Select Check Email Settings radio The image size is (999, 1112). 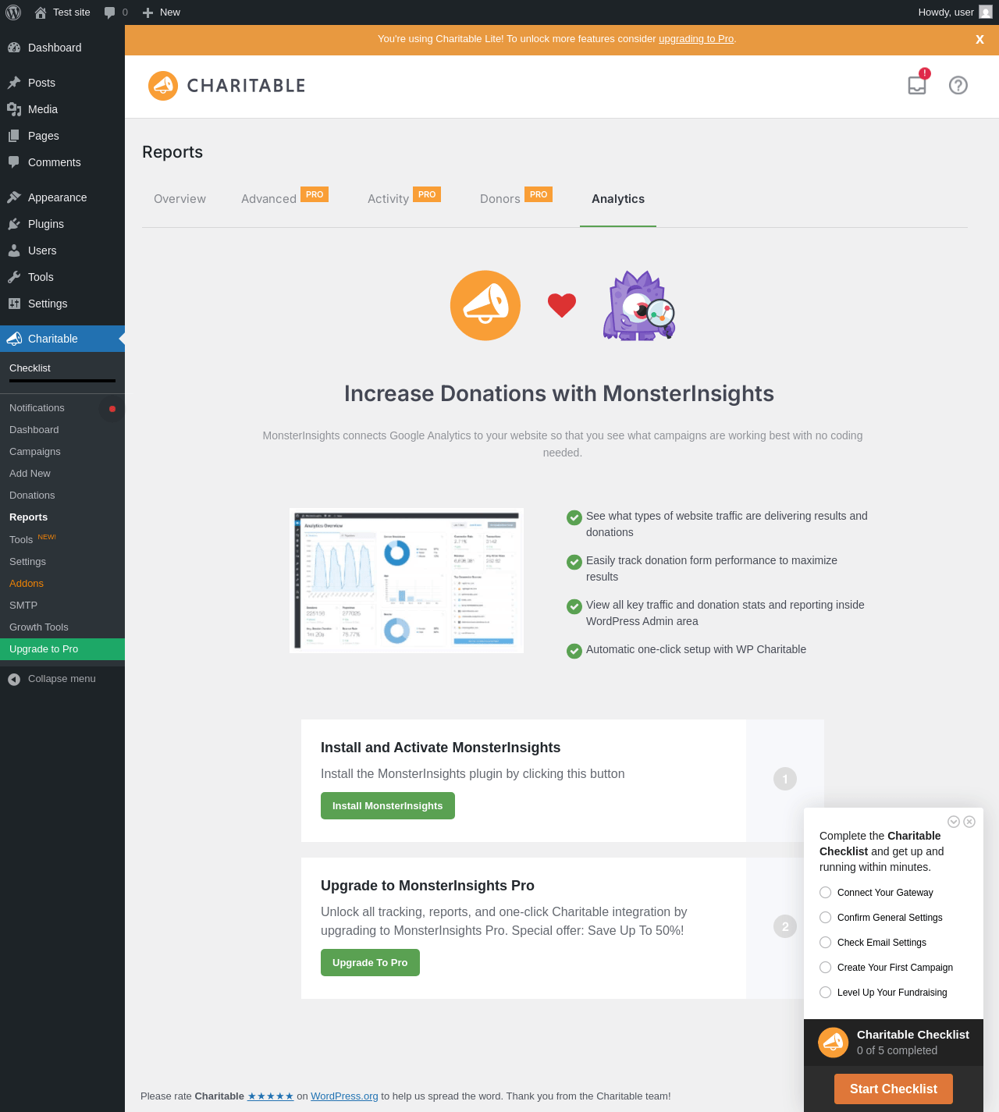coord(826,943)
